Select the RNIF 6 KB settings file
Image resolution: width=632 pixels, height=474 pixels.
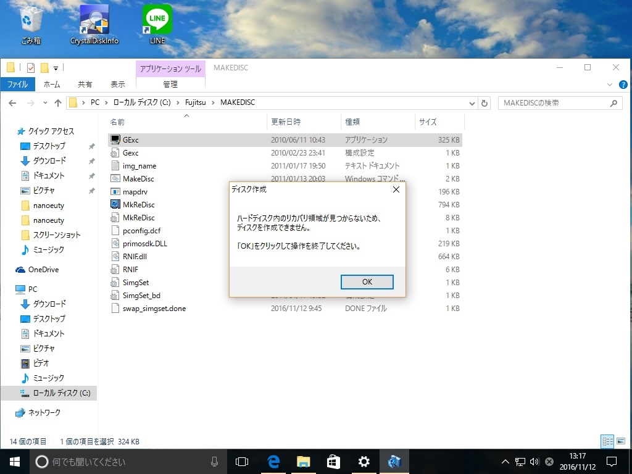click(x=169, y=269)
